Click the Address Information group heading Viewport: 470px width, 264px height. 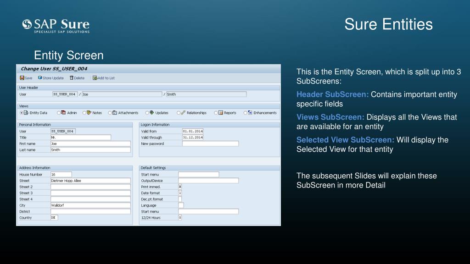coord(35,168)
